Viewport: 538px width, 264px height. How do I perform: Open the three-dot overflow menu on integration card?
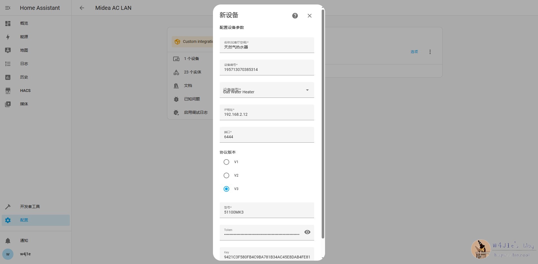pos(430,52)
